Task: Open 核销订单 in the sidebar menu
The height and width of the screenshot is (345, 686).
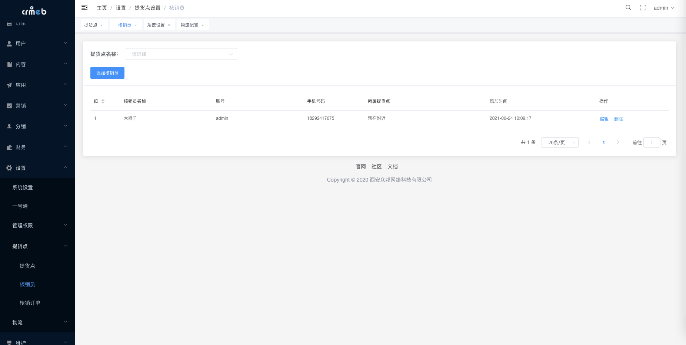Action: tap(30, 303)
